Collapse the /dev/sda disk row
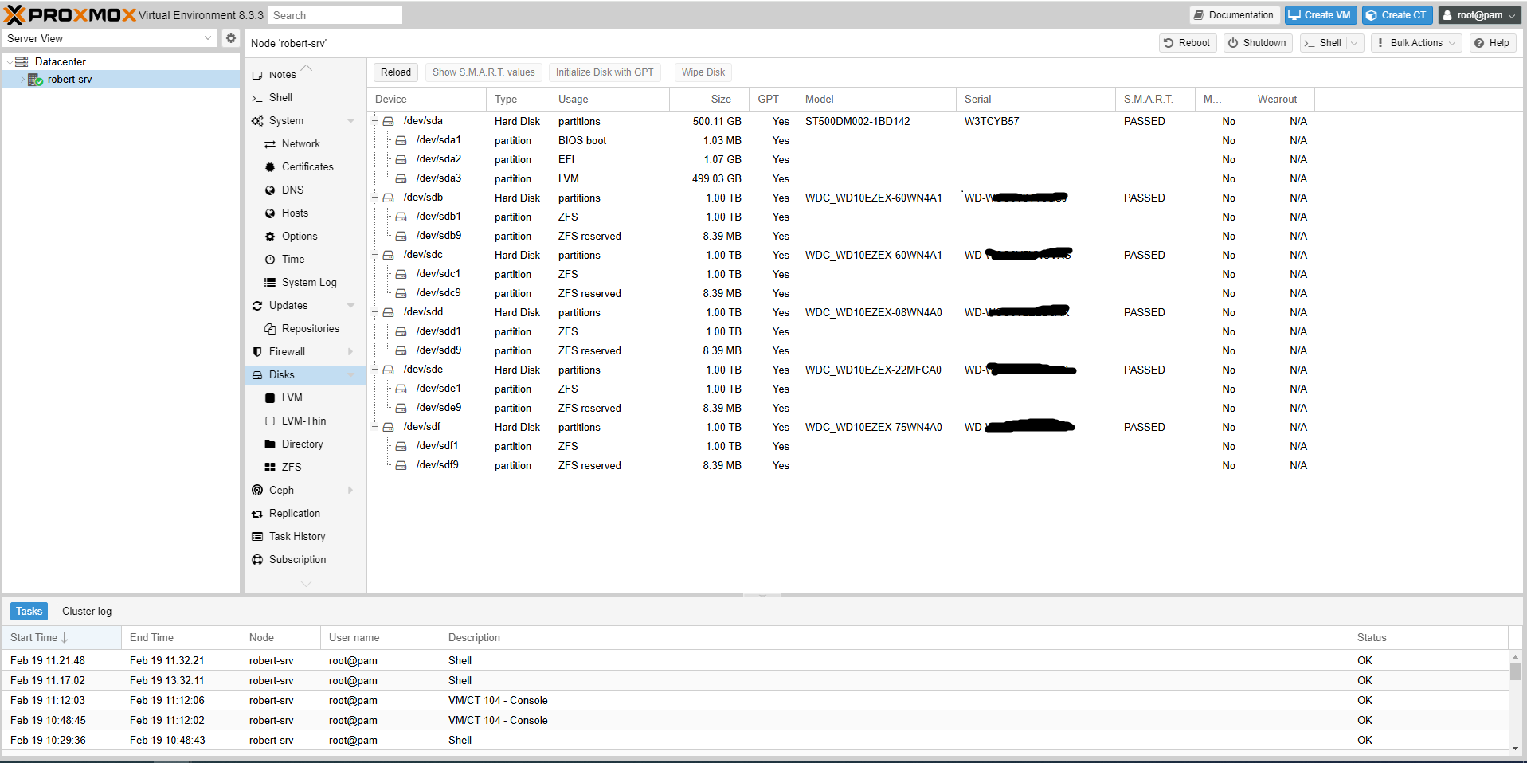This screenshot has width=1527, height=763. click(x=375, y=121)
